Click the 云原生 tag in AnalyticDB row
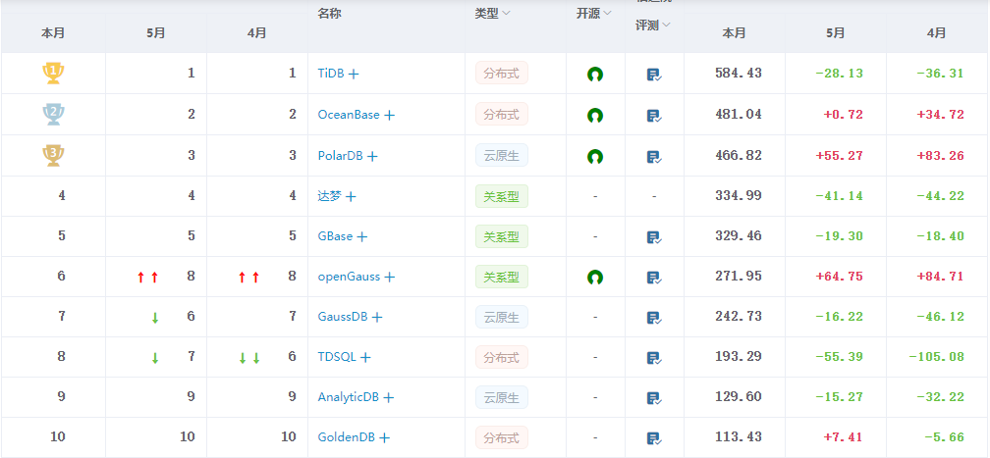 [501, 397]
